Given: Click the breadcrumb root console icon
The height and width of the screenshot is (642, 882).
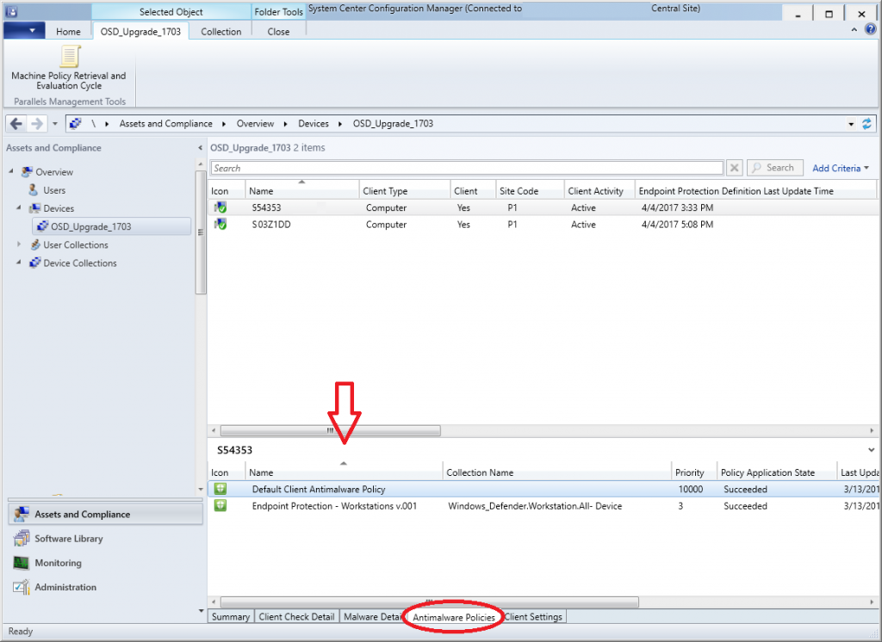Looking at the screenshot, I should coord(76,124).
